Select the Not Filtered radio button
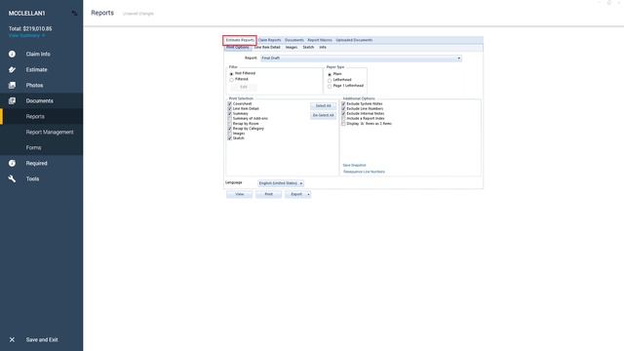This screenshot has height=351, width=624. (231, 74)
